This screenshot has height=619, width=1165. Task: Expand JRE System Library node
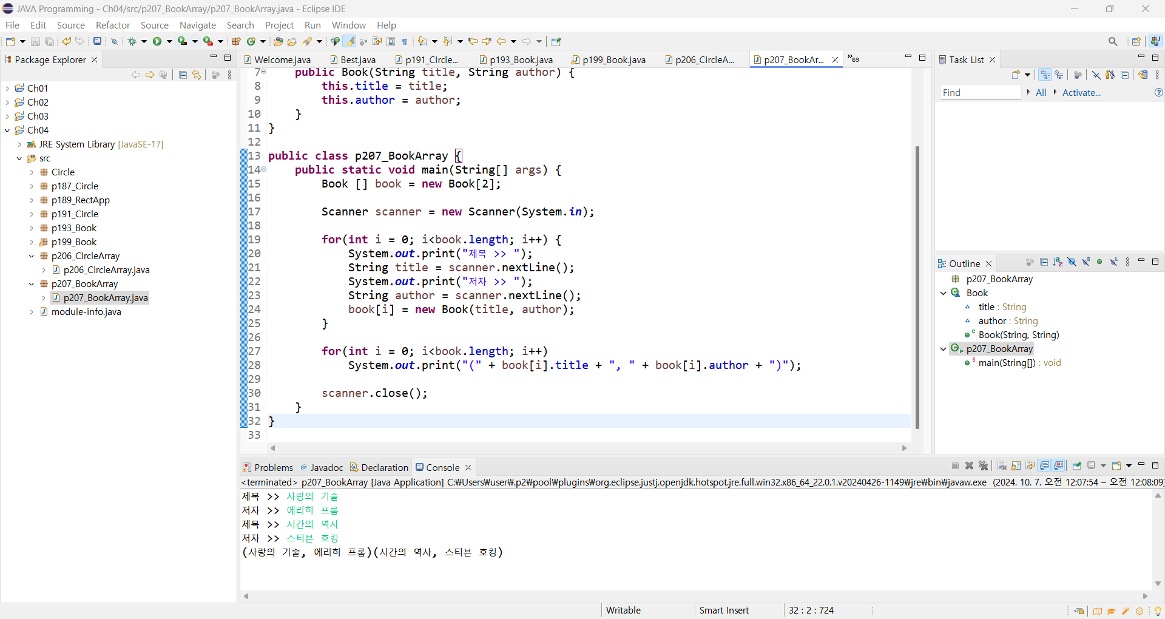click(x=19, y=144)
